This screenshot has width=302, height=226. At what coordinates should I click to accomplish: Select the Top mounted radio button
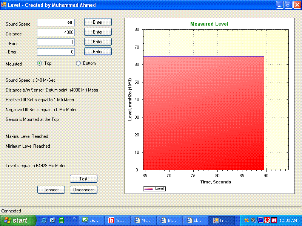[x=40, y=63]
